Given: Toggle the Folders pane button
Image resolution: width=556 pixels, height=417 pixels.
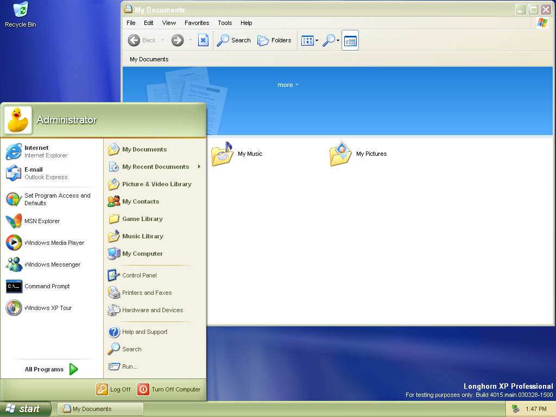Looking at the screenshot, I should [274, 40].
